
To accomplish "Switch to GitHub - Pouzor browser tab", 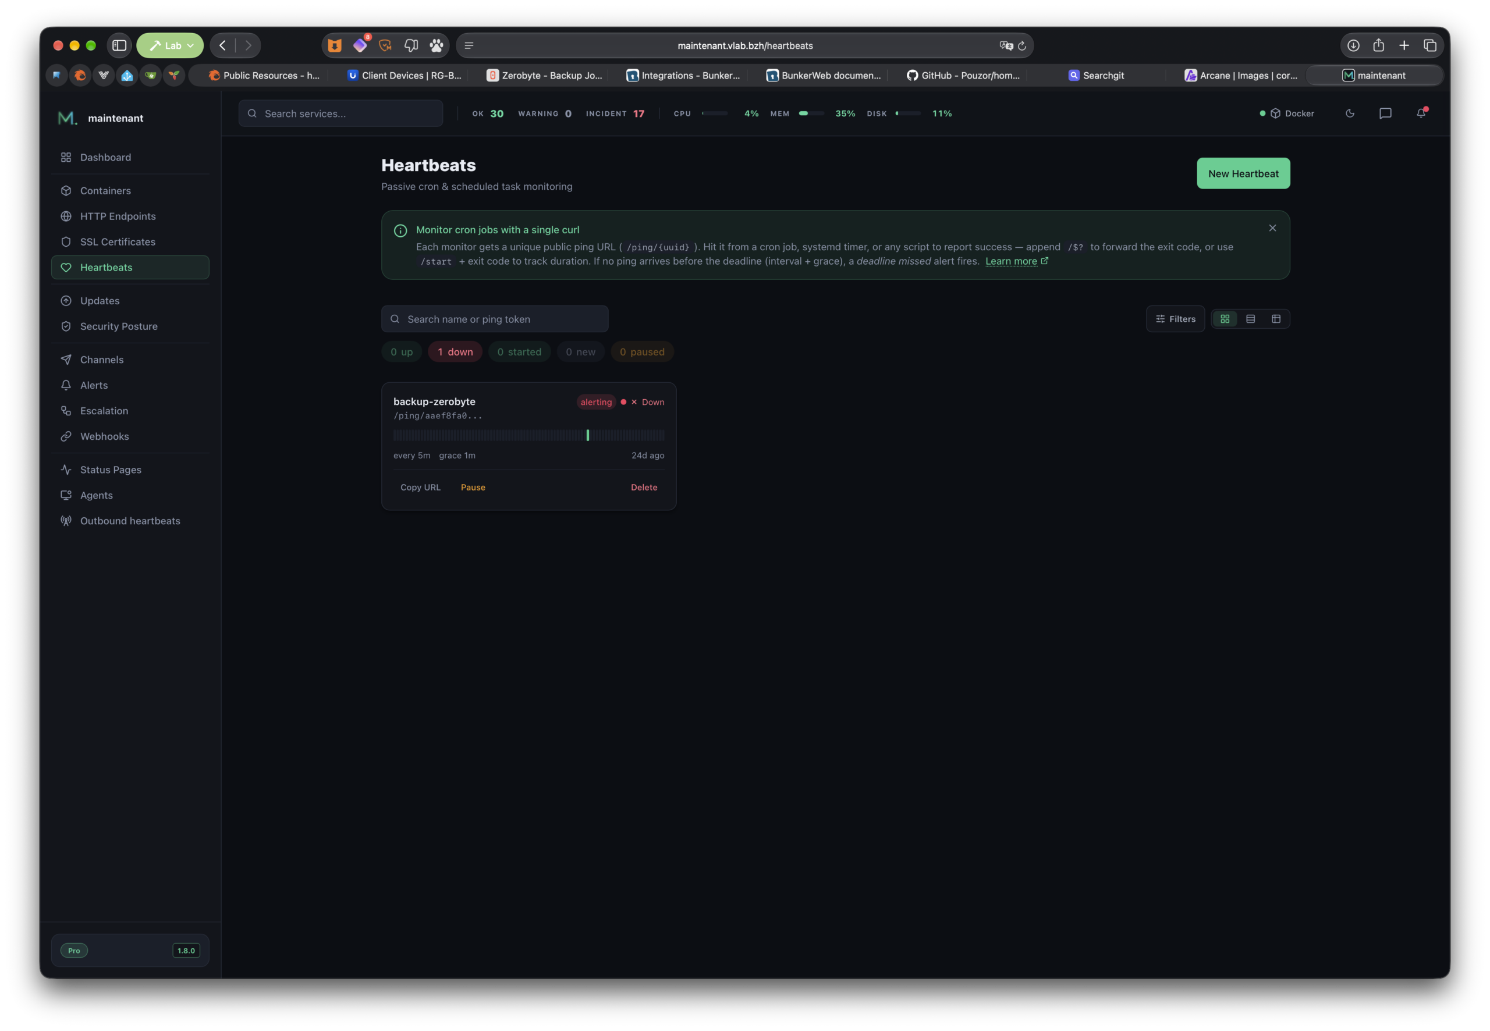I will tap(963, 75).
